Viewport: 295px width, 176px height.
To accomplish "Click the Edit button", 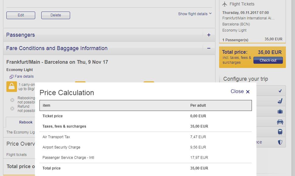I will (x=21, y=15).
